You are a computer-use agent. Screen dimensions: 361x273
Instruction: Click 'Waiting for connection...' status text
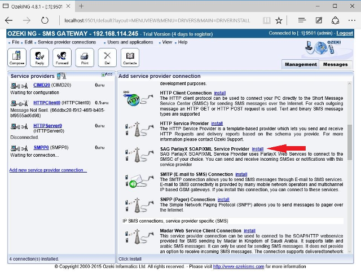click(x=34, y=155)
